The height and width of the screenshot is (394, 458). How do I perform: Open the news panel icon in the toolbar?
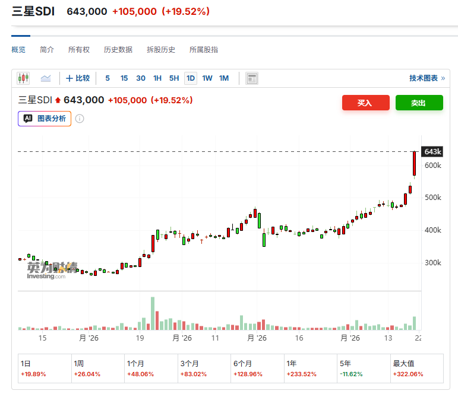[x=252, y=78]
